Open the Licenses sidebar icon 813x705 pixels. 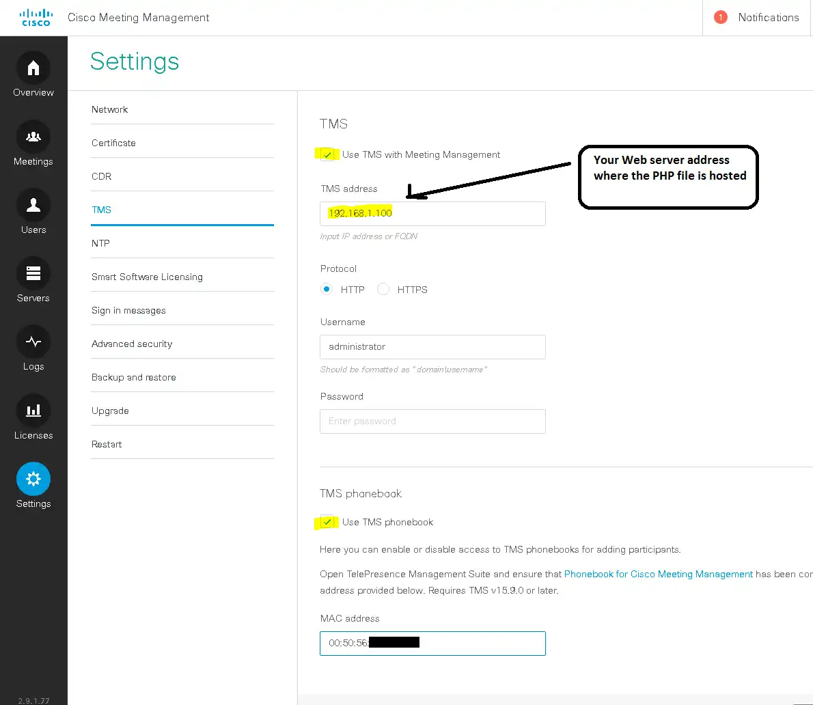coord(33,411)
